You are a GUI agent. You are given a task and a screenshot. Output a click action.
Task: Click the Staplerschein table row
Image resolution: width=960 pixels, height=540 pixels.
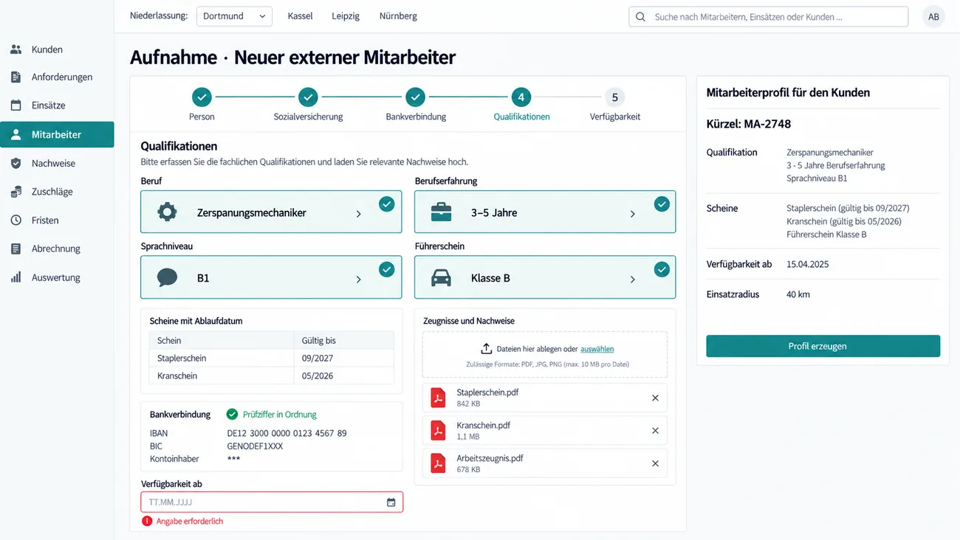click(x=271, y=358)
